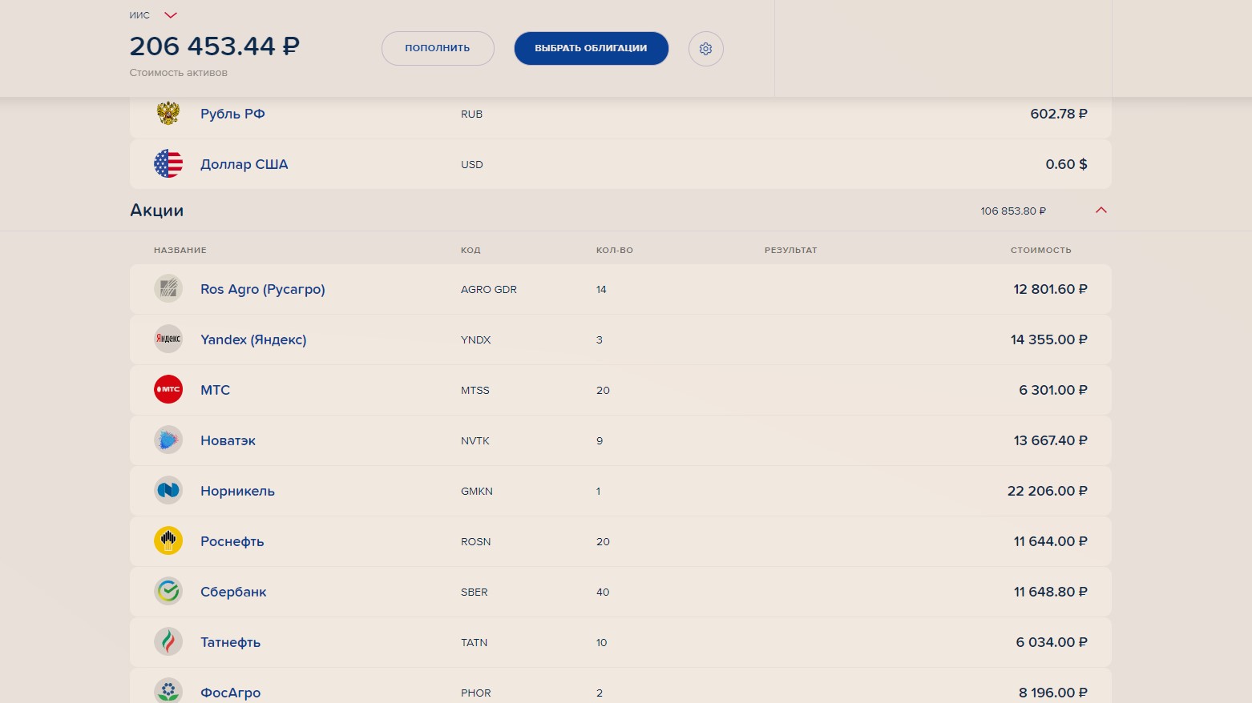Open the Норникель stock link

pyautogui.click(x=237, y=491)
